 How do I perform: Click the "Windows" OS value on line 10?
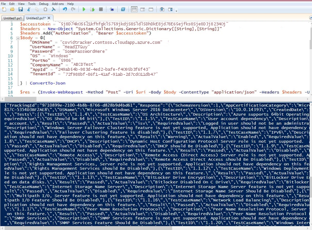click(59, 56)
